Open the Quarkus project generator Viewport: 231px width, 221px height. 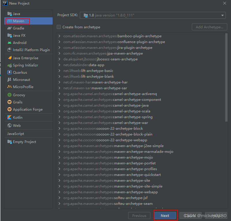pyautogui.click(x=19, y=72)
